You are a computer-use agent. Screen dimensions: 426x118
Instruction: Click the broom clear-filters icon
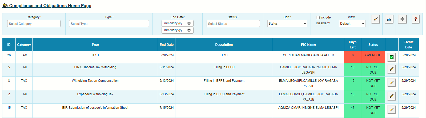pos(376,19)
